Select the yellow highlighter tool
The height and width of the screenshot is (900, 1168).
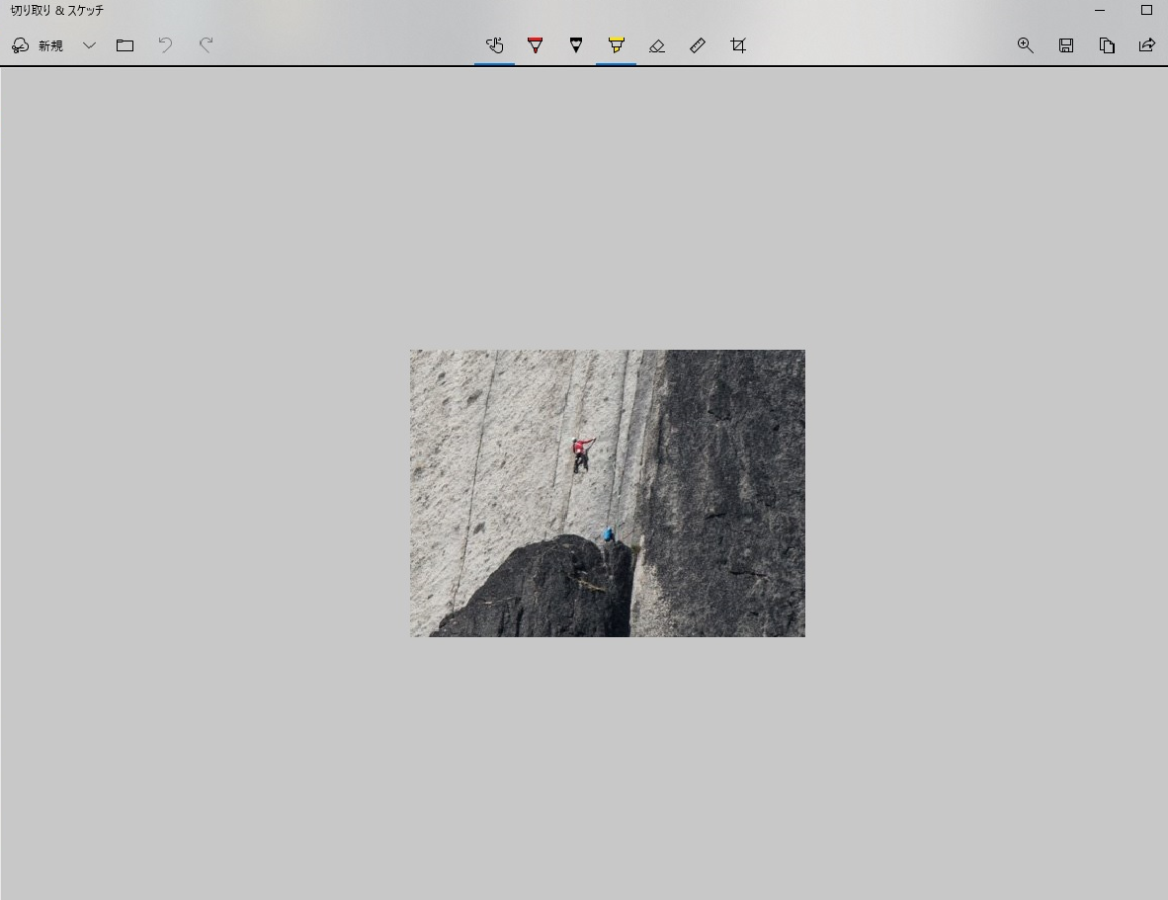[616, 45]
